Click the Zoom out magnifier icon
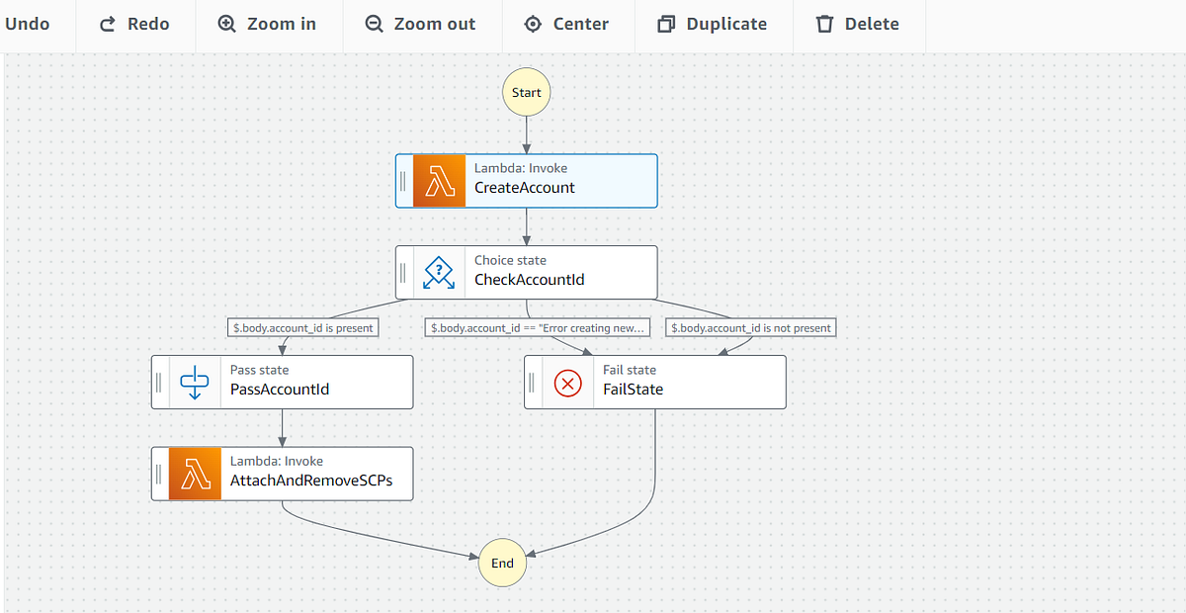The image size is (1186, 613). [374, 23]
